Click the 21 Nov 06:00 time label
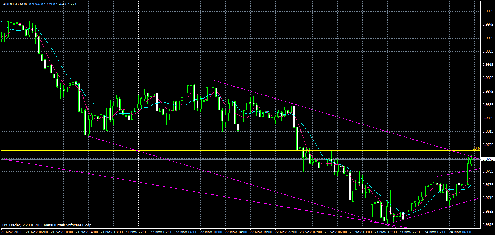 pos(37,231)
